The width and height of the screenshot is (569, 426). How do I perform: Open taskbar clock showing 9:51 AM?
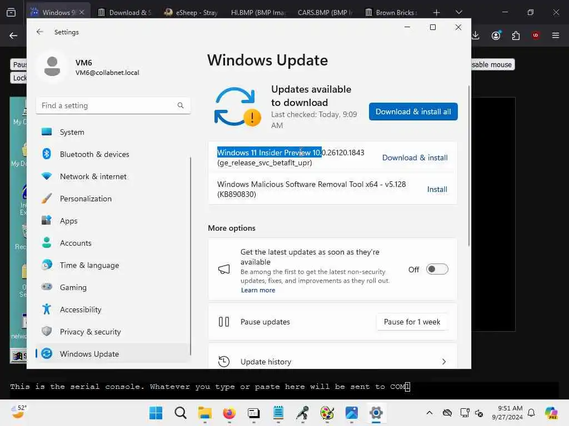pyautogui.click(x=507, y=413)
